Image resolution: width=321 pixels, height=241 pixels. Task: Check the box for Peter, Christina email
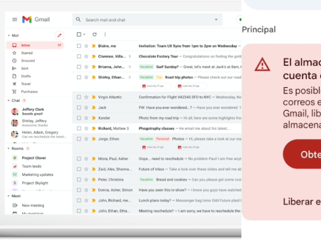[x=79, y=179]
